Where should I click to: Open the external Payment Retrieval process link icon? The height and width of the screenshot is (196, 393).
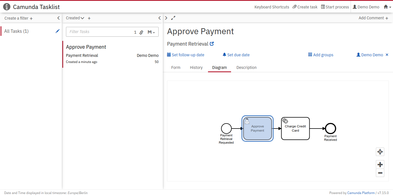coord(212,44)
